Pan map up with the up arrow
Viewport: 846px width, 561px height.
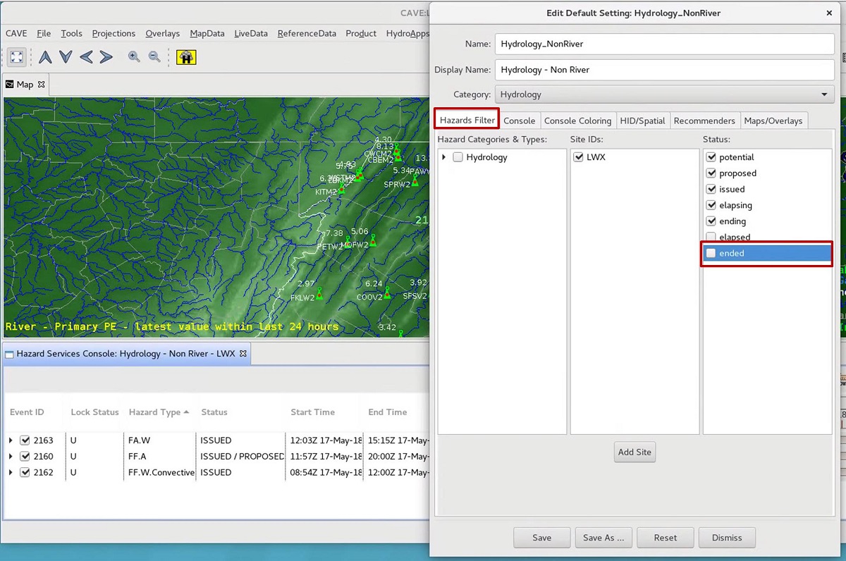point(45,57)
